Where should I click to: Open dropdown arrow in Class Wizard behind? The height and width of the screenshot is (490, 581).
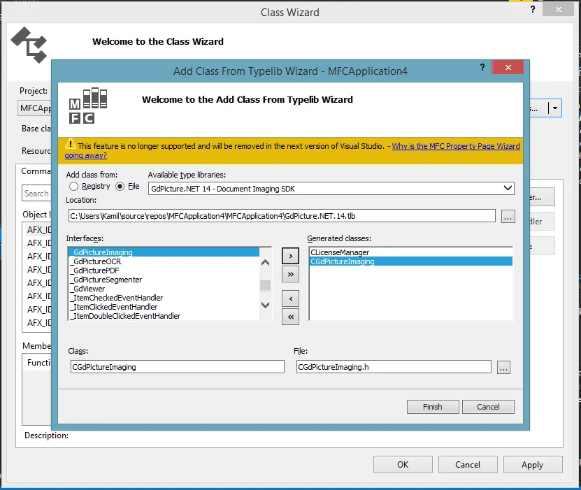pyautogui.click(x=554, y=108)
